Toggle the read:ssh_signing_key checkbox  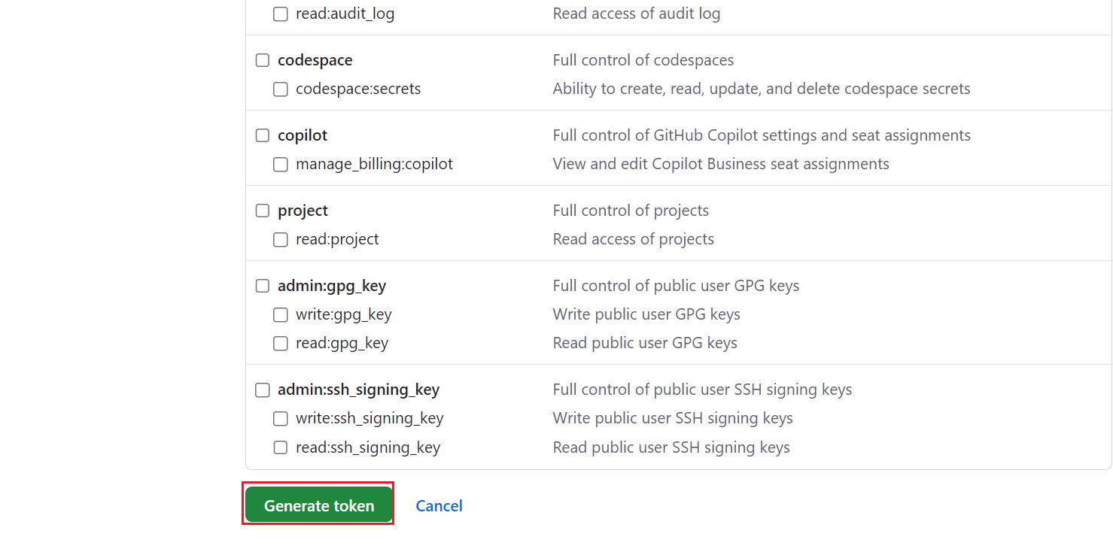tap(281, 447)
